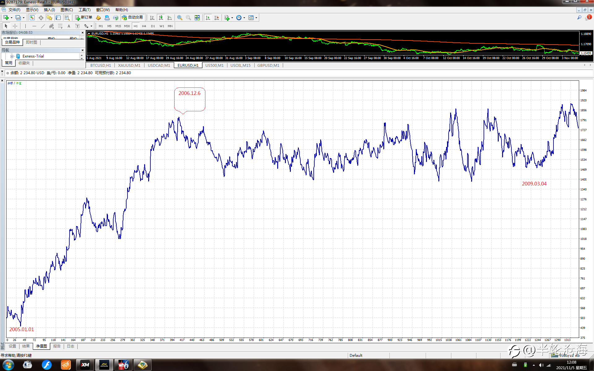Enable Chart Shift icon

pyautogui.click(x=217, y=18)
